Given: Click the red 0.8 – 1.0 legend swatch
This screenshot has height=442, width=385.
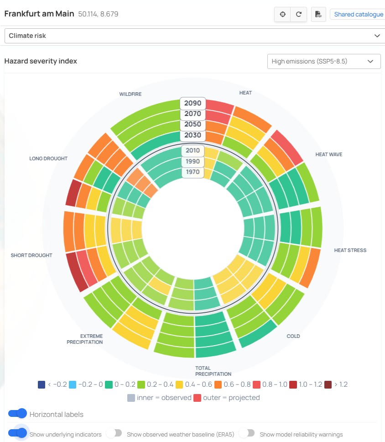Looking at the screenshot, I should [x=256, y=384].
